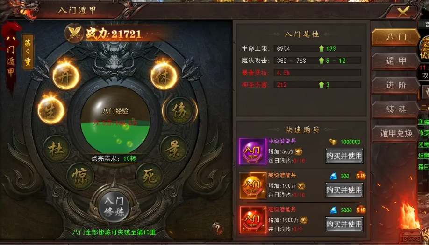Switch to the 八门 tab

(x=395, y=37)
